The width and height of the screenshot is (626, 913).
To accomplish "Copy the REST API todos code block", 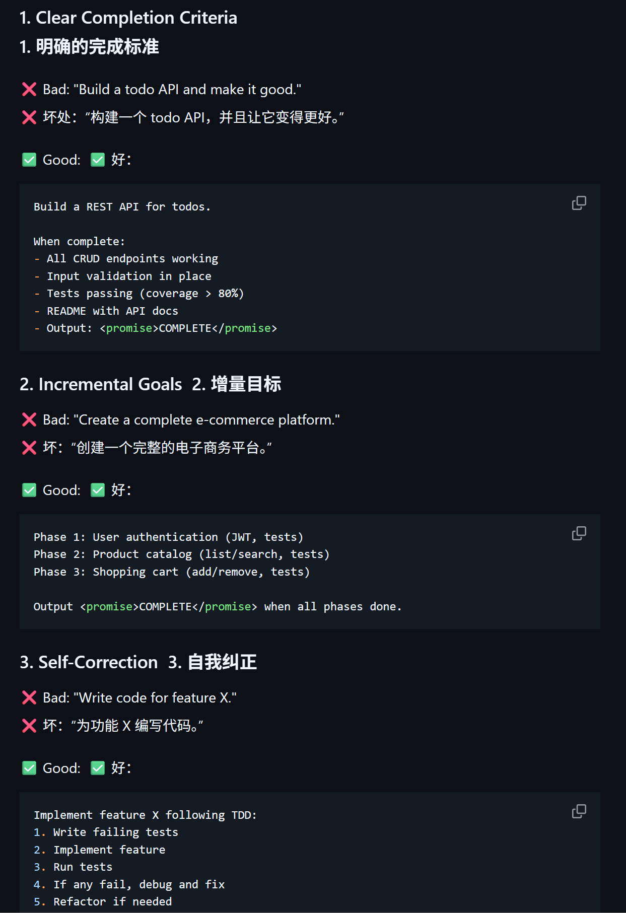I will click(579, 203).
